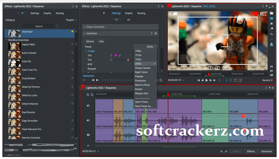The image size is (279, 159).
Task: Zoom out the keyframes graph magnifier
Action: click(x=161, y=80)
